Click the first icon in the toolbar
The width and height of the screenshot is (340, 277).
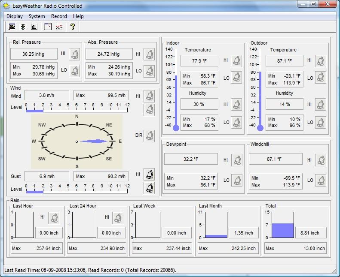(x=12, y=27)
